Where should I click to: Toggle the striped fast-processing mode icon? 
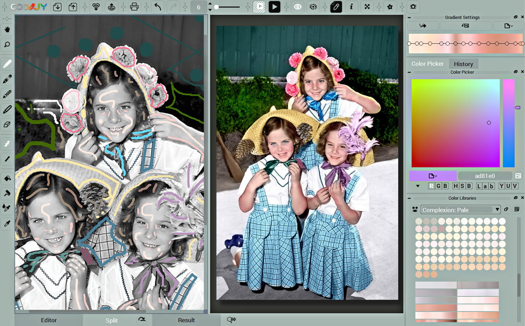[x=259, y=7]
